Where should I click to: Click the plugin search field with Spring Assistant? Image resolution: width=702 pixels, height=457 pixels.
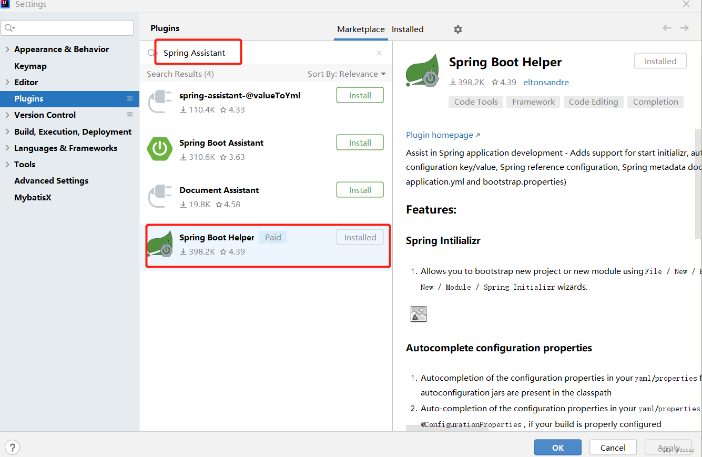click(x=266, y=53)
